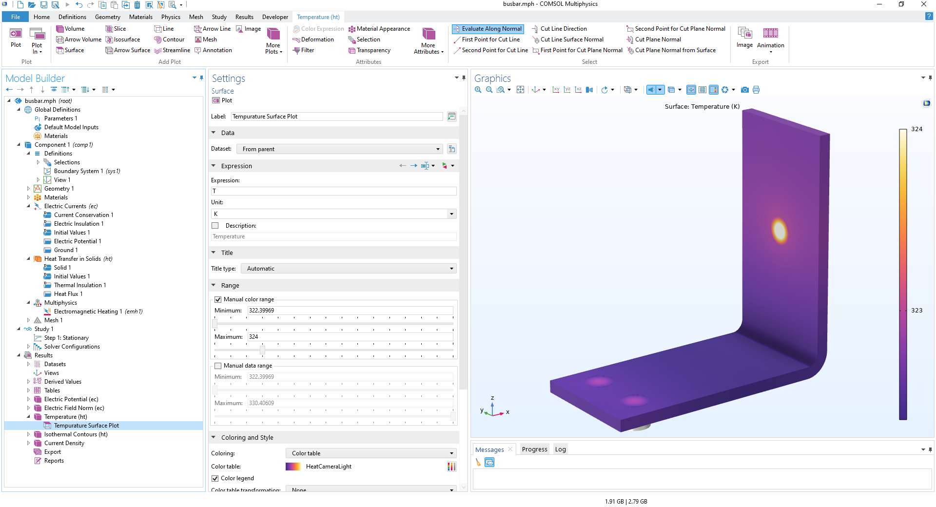Print the graphics view

(x=756, y=90)
